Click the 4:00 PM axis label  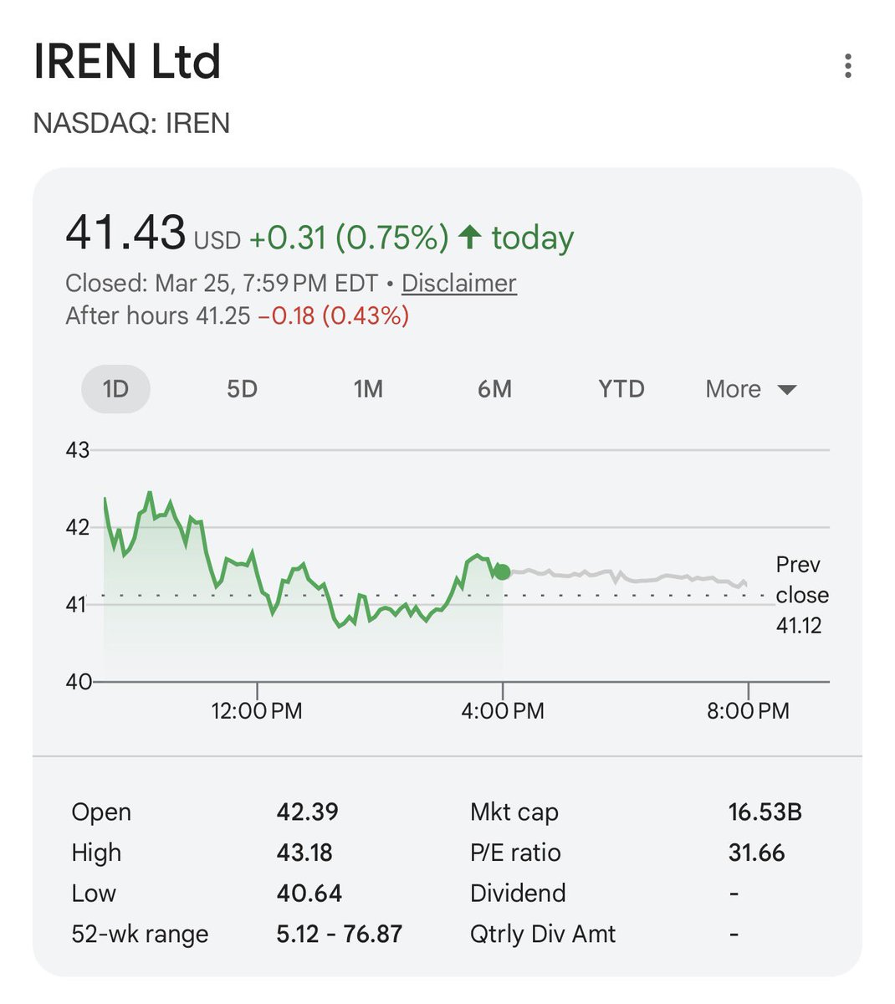tap(503, 711)
